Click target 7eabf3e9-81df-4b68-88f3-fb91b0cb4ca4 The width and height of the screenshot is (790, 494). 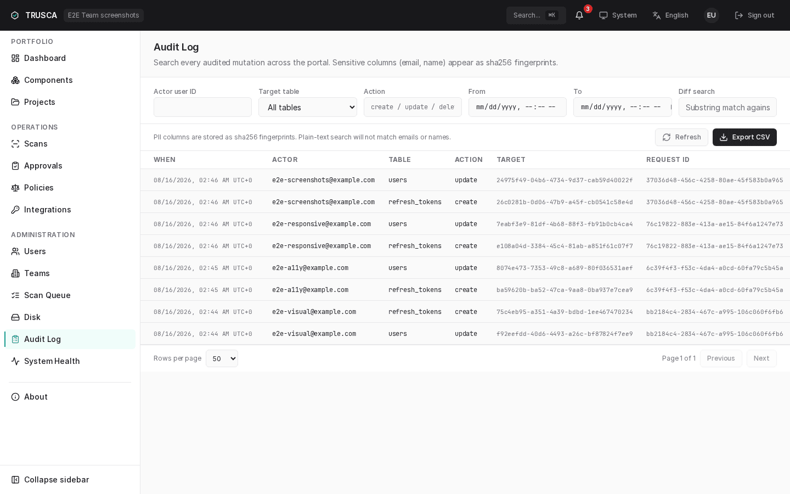(x=565, y=224)
